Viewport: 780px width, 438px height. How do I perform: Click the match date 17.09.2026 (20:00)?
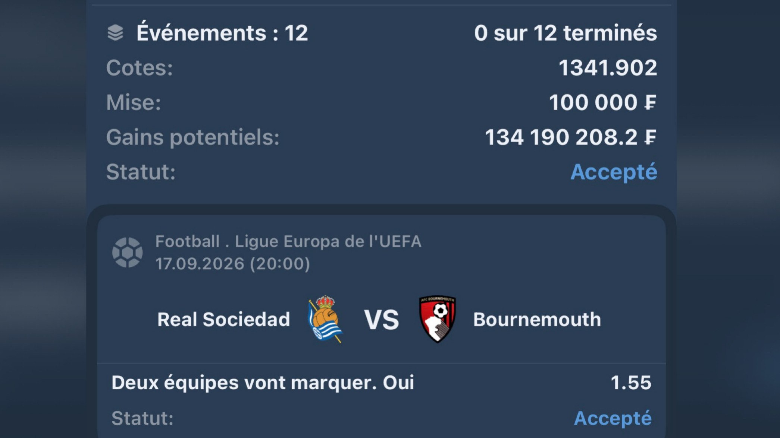tap(233, 264)
